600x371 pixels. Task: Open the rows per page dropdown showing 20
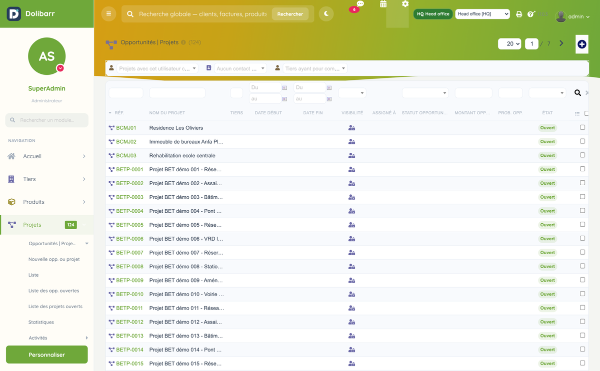click(x=509, y=44)
